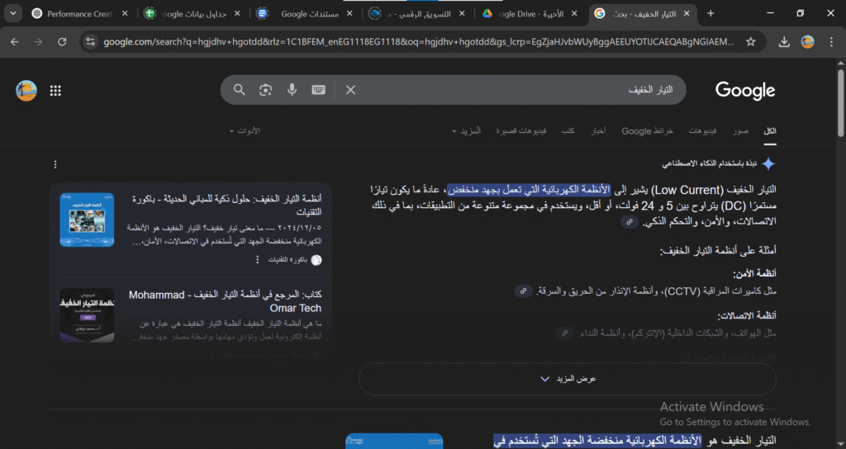This screenshot has height=449, width=846.
Task: Open the المزيد search filter dropdown
Action: click(467, 131)
